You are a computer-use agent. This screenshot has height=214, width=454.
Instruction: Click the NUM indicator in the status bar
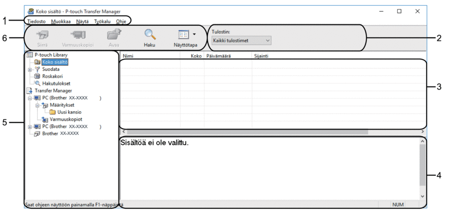click(x=398, y=205)
